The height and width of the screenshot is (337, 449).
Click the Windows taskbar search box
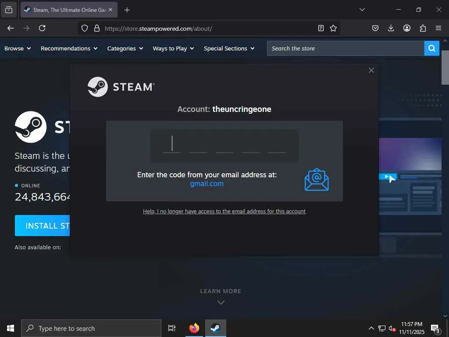point(91,328)
